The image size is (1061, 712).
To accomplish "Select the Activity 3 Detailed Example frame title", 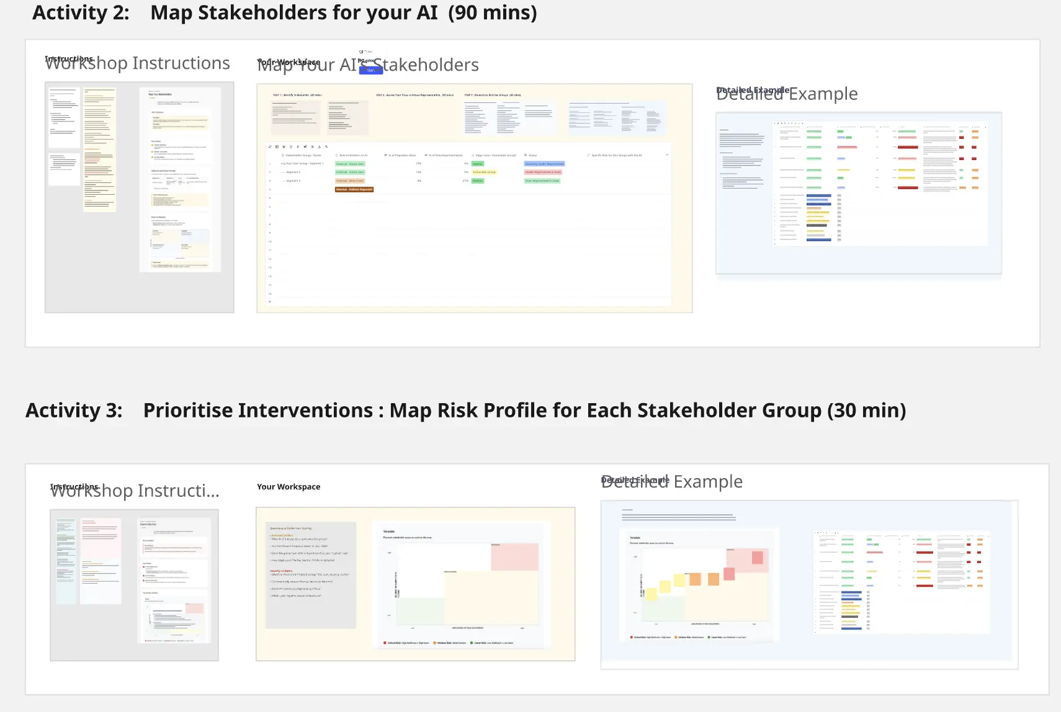I will tap(671, 481).
